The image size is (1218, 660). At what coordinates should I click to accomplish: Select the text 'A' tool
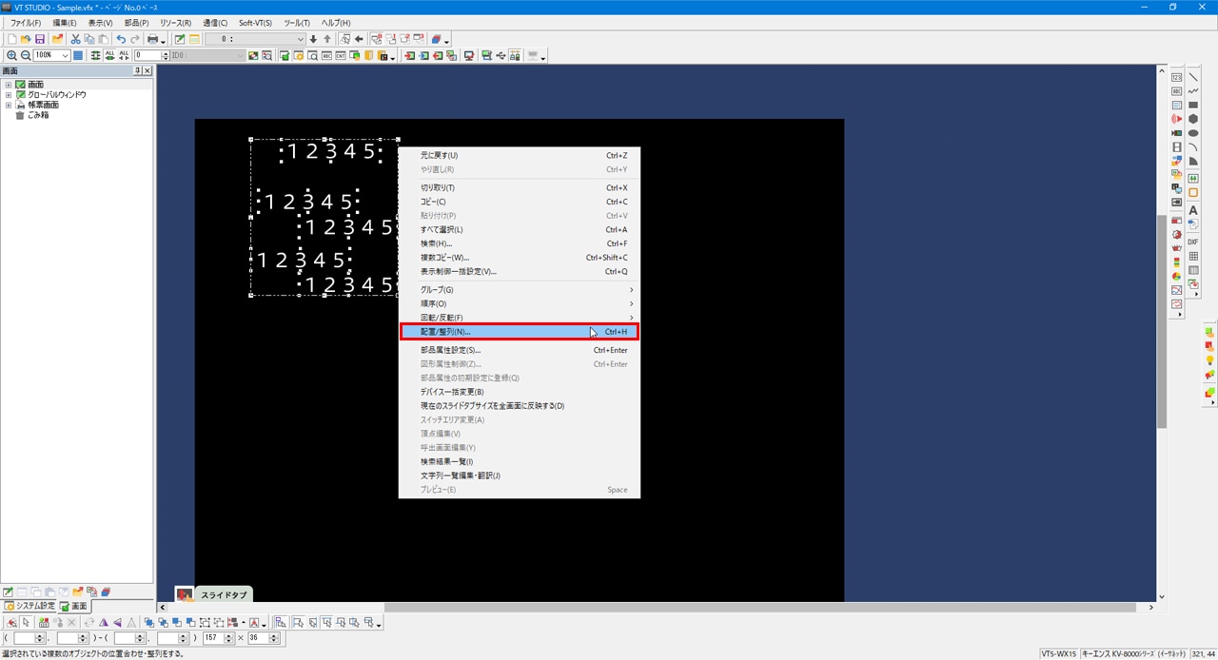(x=1193, y=210)
